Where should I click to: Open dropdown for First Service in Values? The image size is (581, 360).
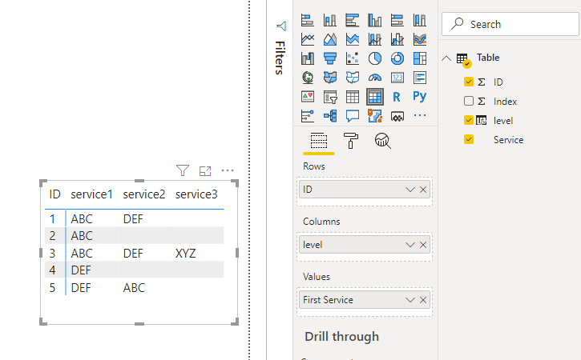pyautogui.click(x=410, y=300)
